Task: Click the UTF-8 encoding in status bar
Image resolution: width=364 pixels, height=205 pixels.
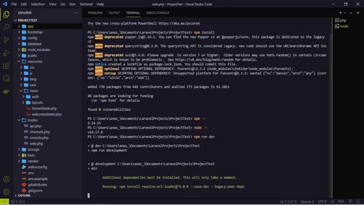Action: (322, 202)
